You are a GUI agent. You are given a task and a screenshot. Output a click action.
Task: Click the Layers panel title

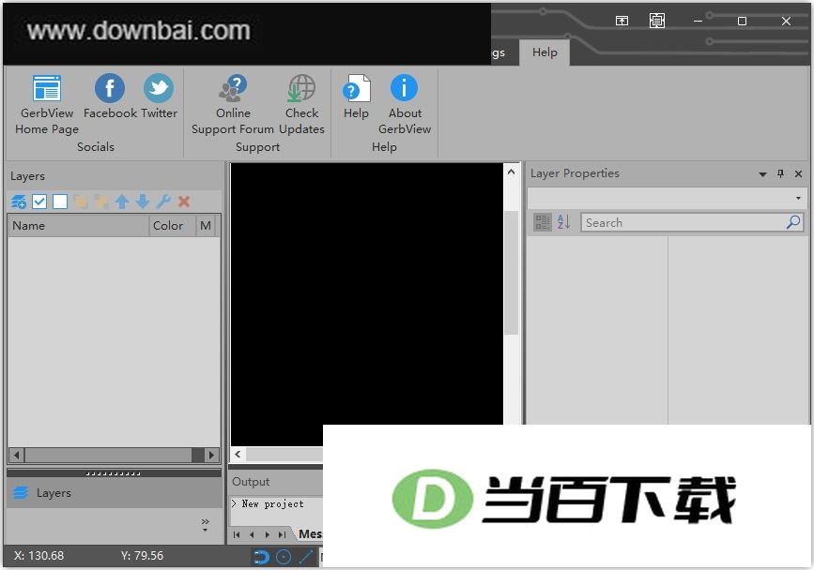27,176
